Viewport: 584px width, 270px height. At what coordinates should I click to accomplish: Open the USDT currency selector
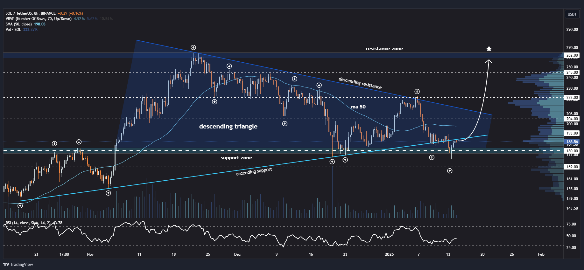(572, 14)
